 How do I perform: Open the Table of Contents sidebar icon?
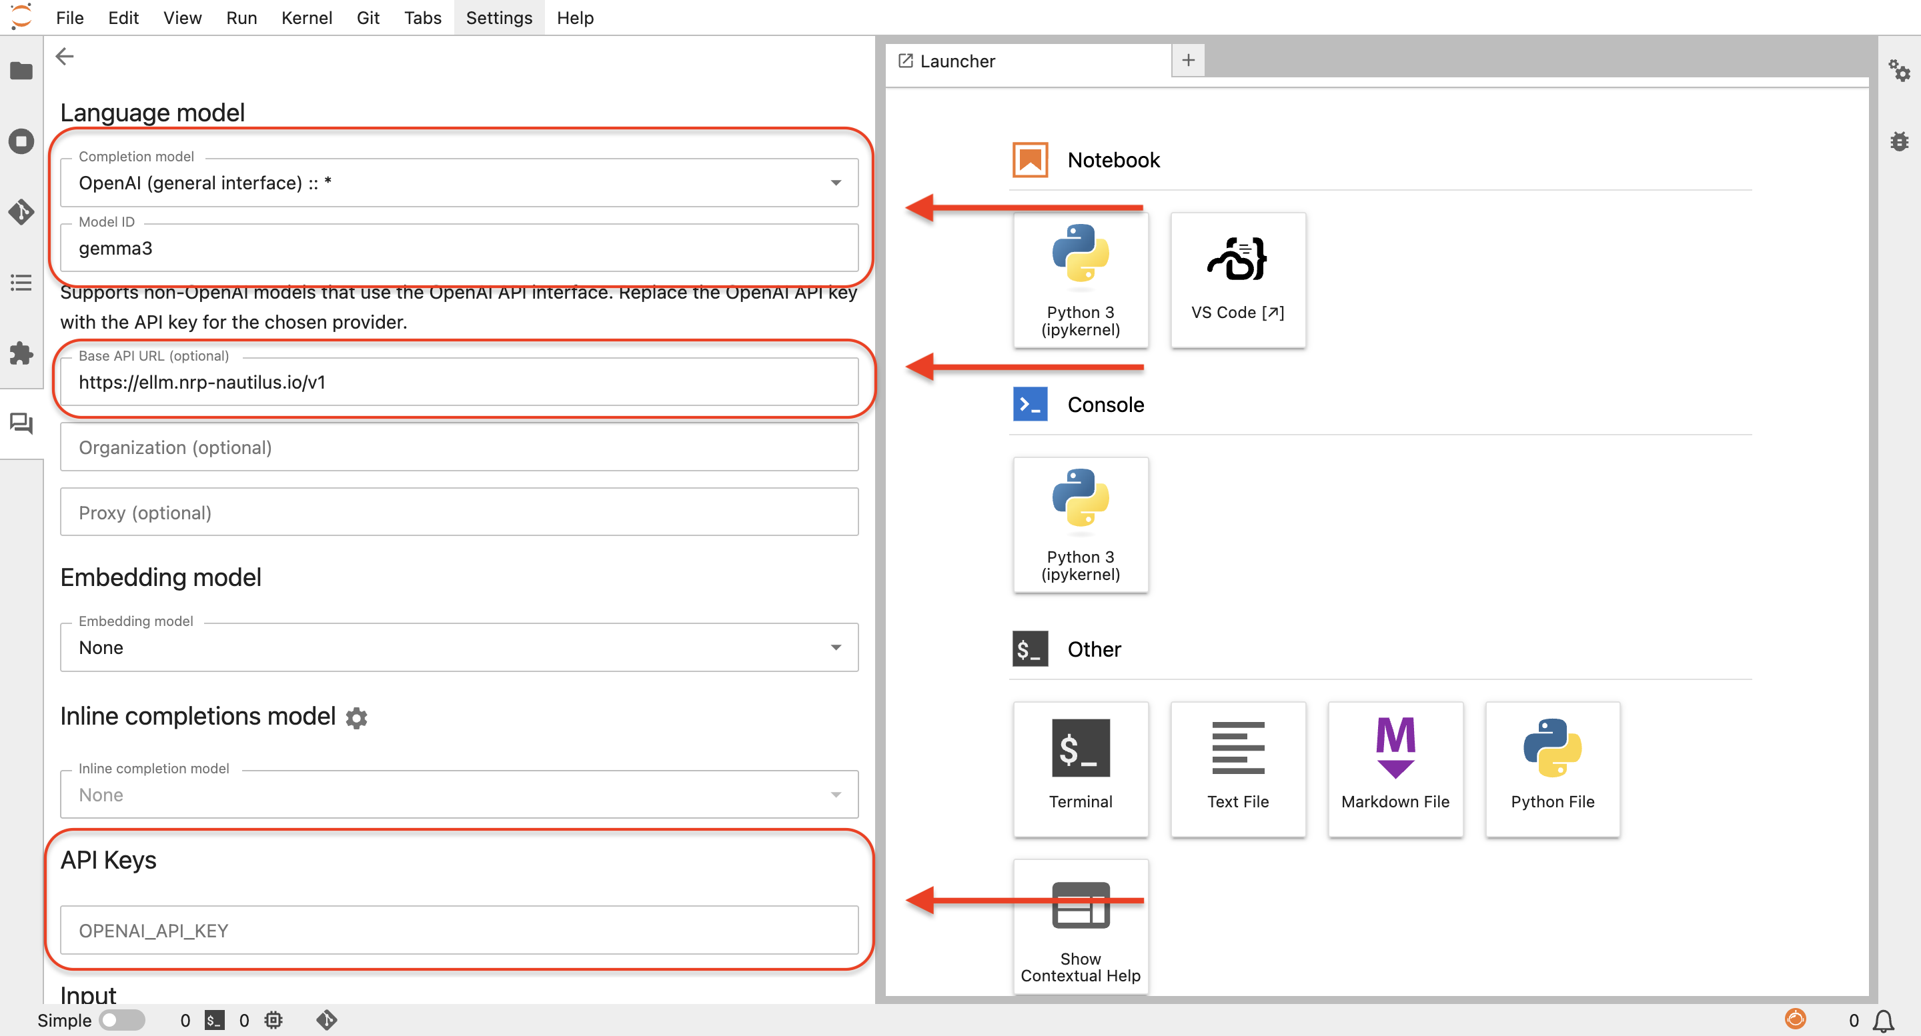click(21, 283)
